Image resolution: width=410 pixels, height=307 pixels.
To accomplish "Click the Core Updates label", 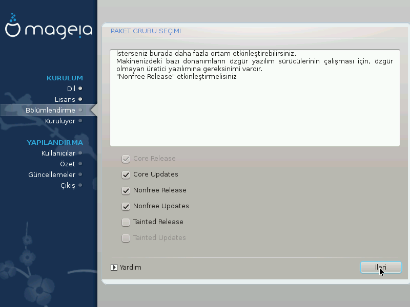I will click(156, 174).
